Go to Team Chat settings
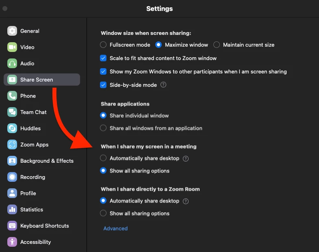Screen dimensions: 319x252 [33, 112]
